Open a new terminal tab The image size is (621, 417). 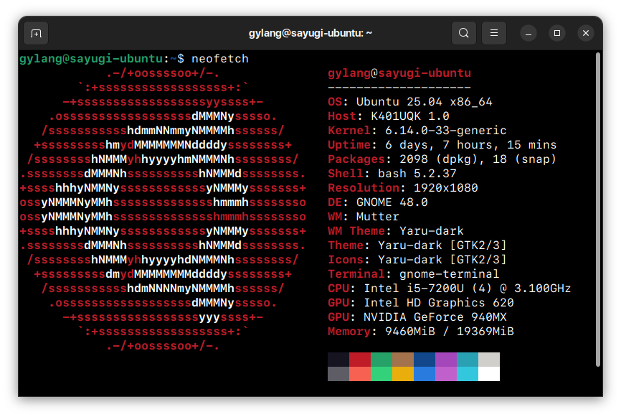point(36,33)
